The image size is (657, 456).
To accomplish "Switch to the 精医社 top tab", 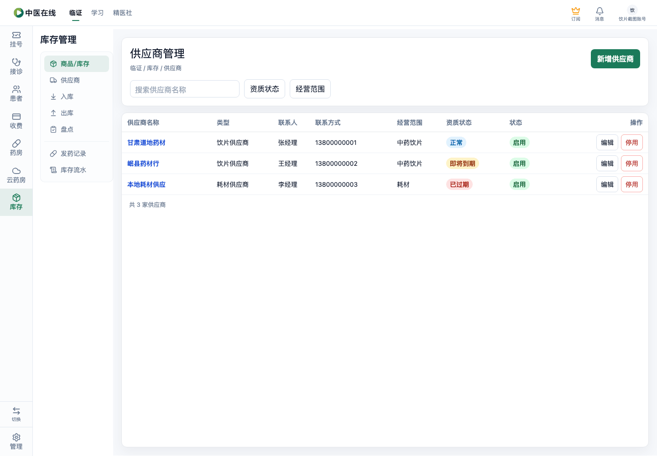I will [x=123, y=13].
